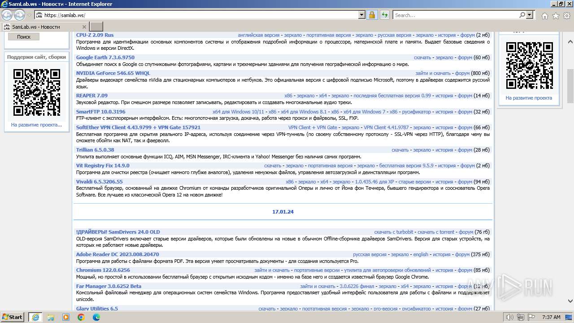
Task: Open Glary Utilities 6.5 title link
Action: coord(97,309)
